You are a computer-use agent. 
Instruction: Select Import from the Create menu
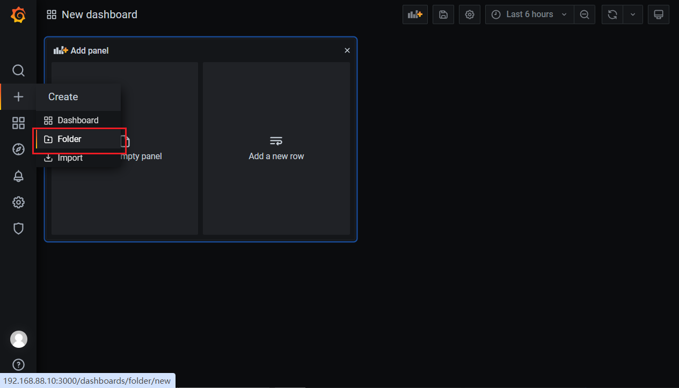pyautogui.click(x=70, y=158)
